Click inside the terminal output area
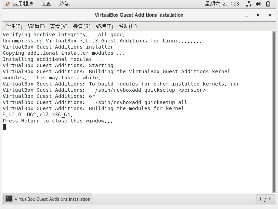 click(137, 154)
